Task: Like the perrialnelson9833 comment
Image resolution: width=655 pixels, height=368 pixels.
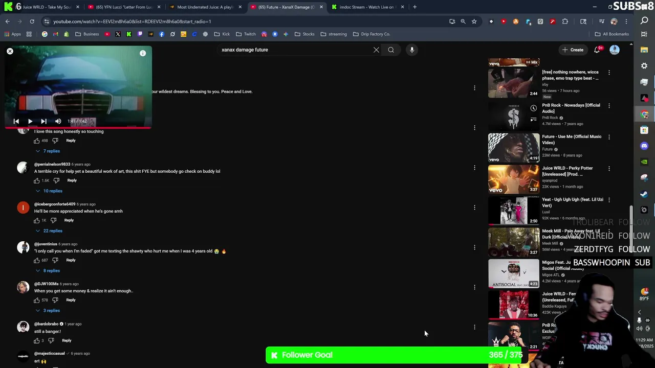Action: [x=37, y=180]
